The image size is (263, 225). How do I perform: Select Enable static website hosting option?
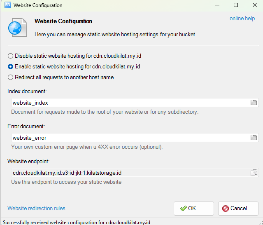[74, 66]
